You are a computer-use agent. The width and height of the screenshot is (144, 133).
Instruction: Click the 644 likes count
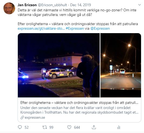[77, 127]
